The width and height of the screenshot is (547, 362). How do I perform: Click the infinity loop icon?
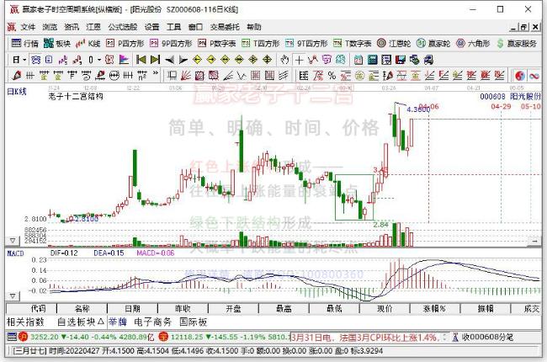pyautogui.click(x=534, y=76)
